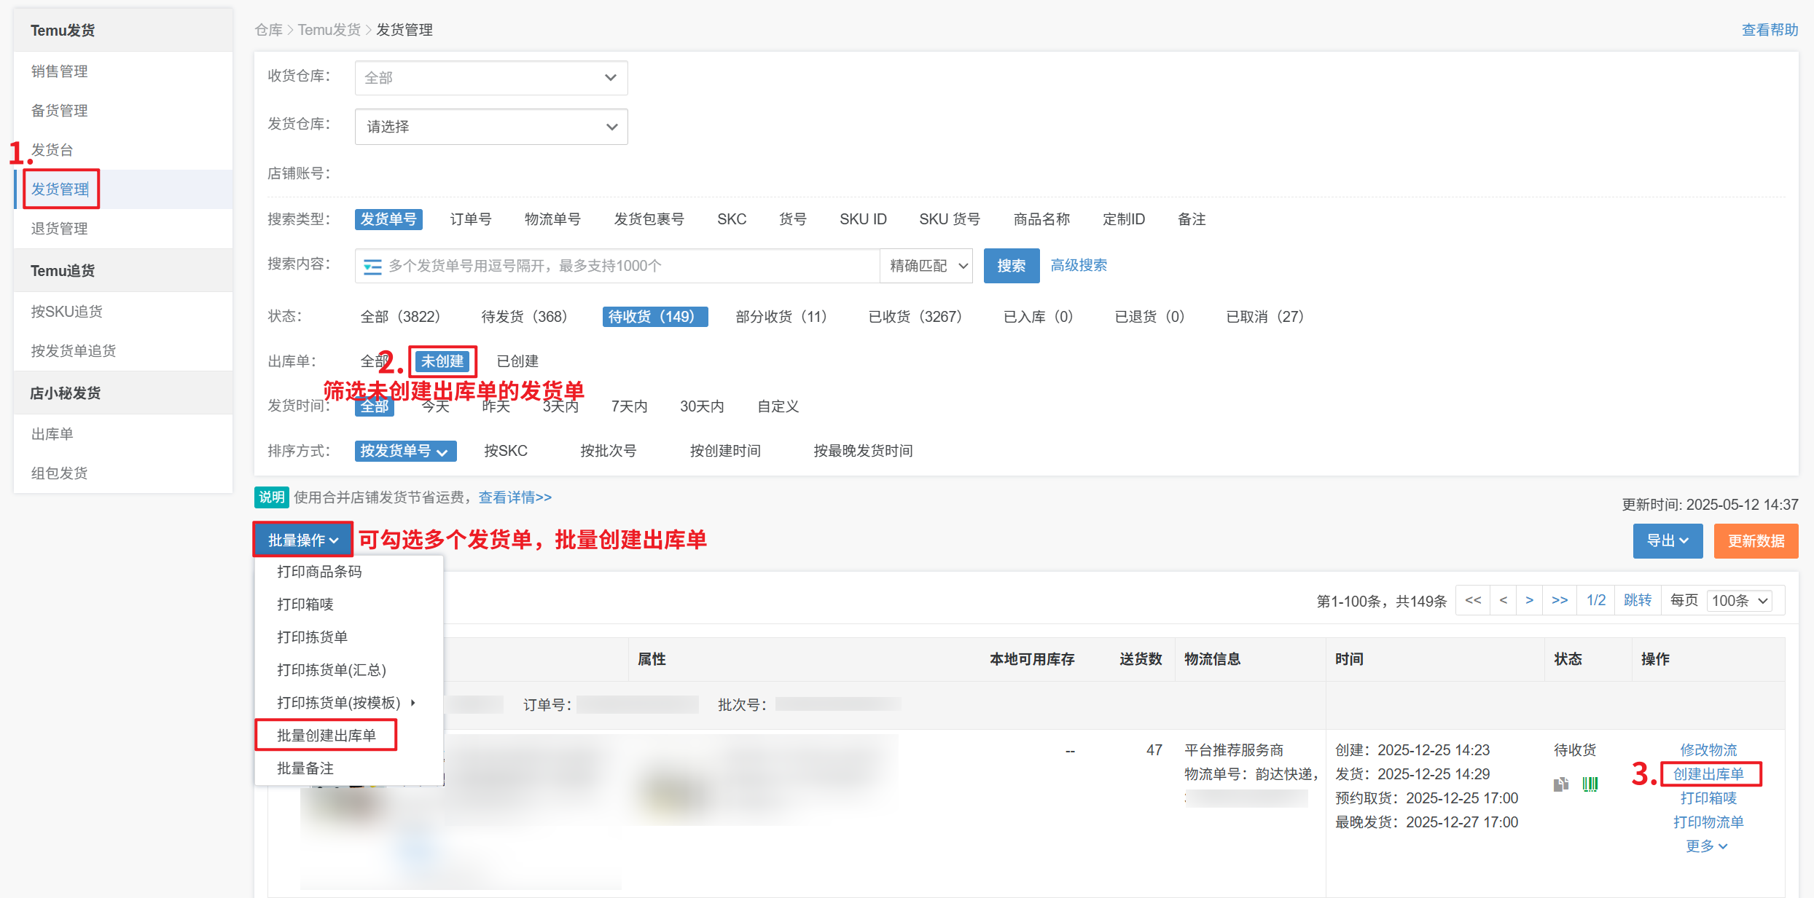Go to the previous page (<)
Screen dimensions: 1814x898
1503,600
